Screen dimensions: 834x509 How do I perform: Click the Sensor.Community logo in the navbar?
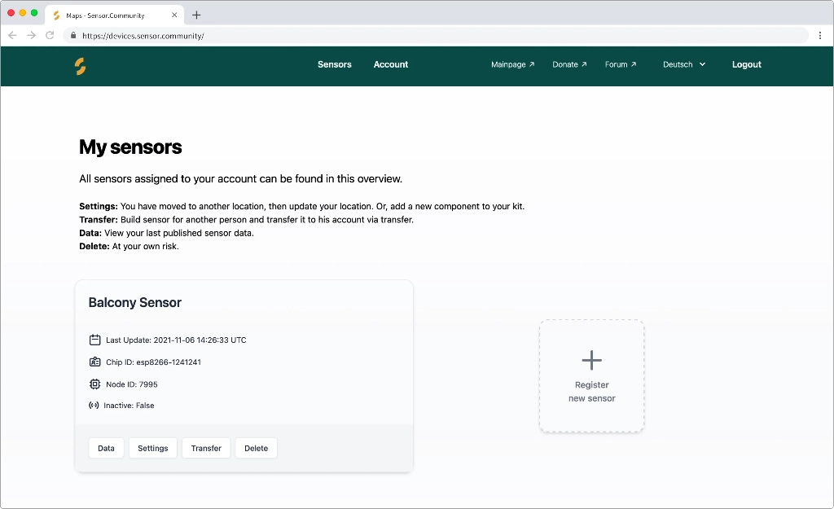[79, 66]
